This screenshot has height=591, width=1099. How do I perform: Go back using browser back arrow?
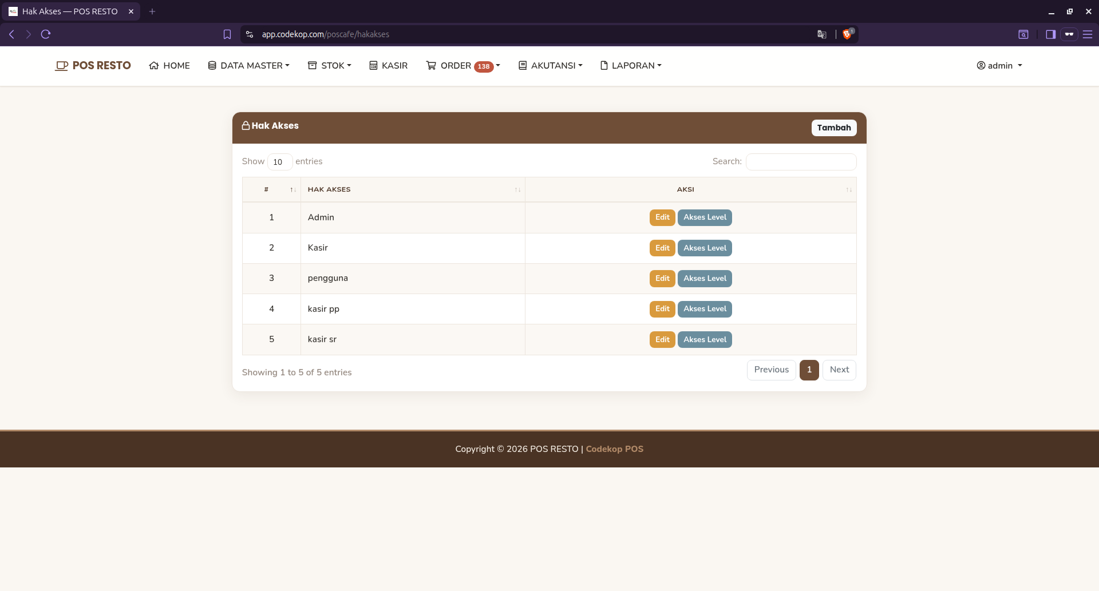click(11, 34)
